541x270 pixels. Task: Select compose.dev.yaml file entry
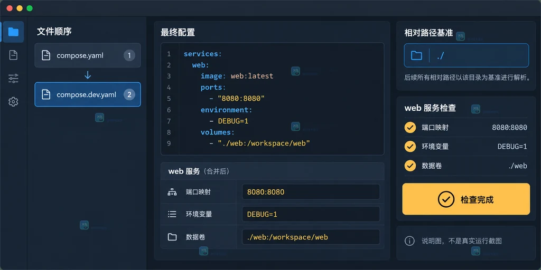coord(88,94)
